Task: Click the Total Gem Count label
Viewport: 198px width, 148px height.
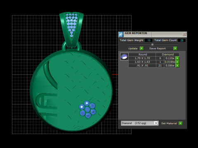Action: pos(165,40)
